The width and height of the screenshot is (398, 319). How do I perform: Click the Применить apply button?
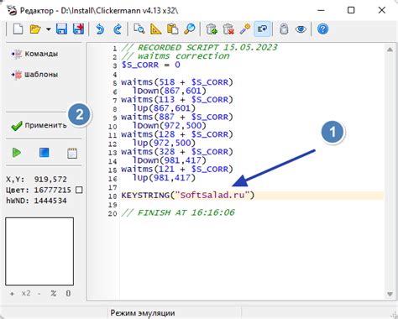39,125
